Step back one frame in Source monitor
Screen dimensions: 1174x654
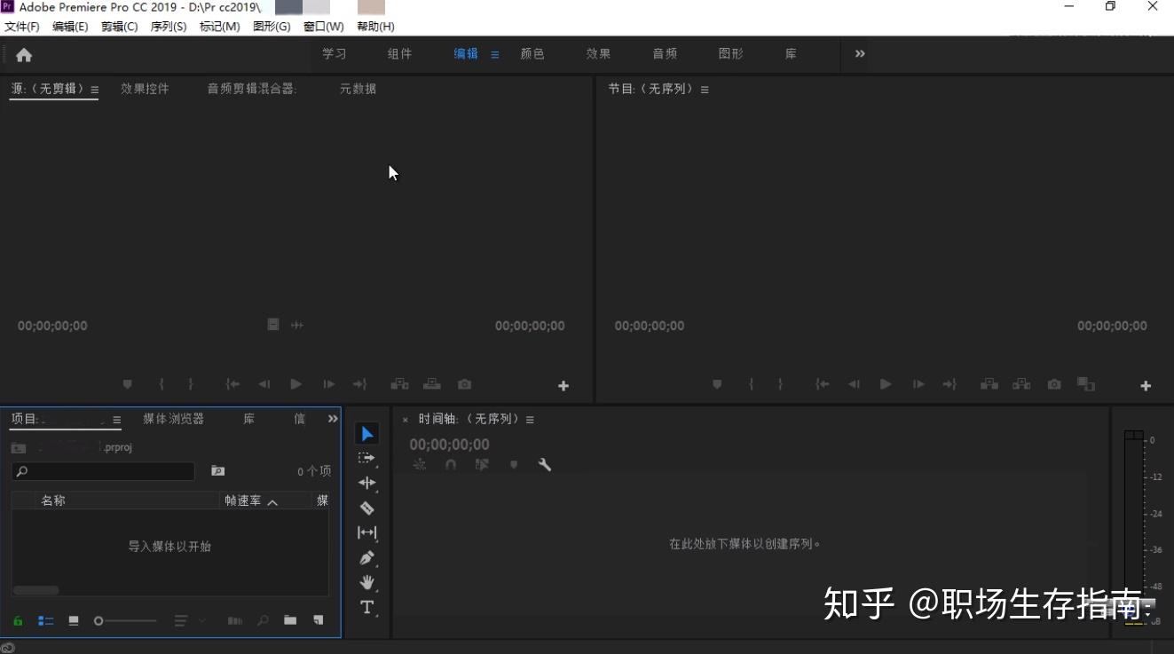click(264, 384)
